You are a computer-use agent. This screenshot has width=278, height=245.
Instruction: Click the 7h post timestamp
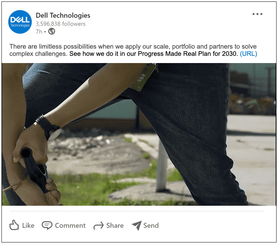pos(39,32)
